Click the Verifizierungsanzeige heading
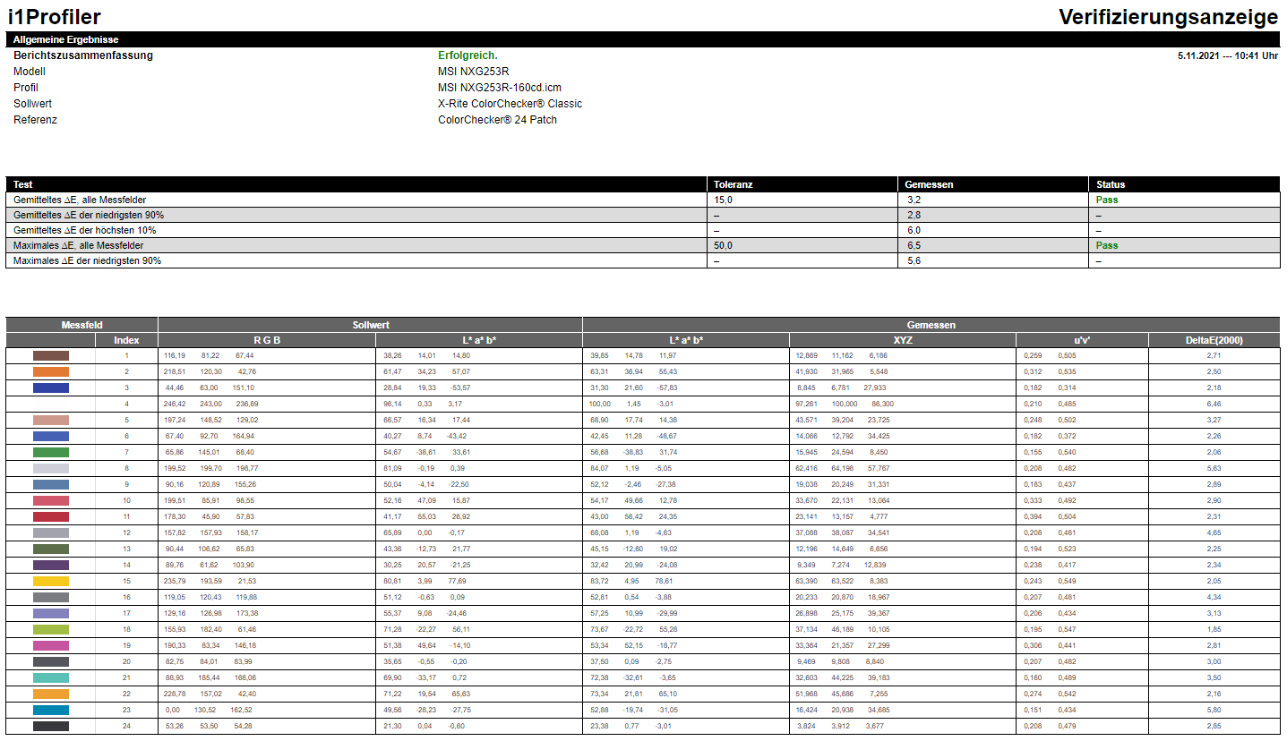 1168,17
